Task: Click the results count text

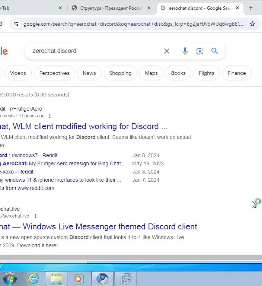Action: click(35, 95)
